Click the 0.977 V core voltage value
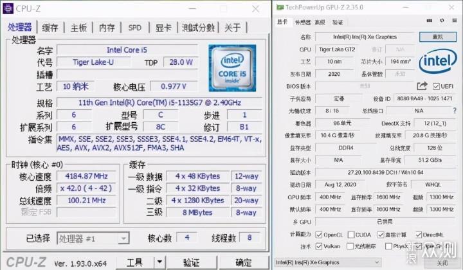 point(174,86)
